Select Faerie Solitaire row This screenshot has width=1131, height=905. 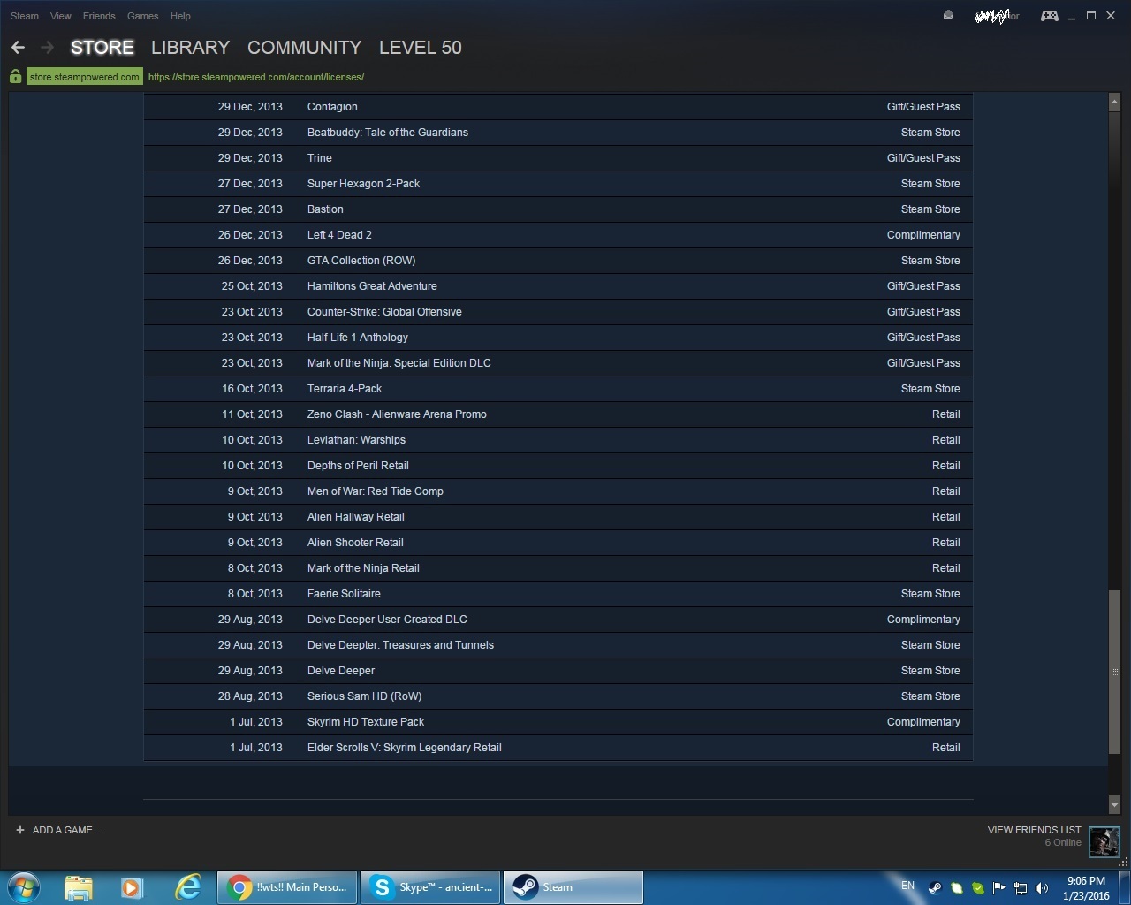(558, 594)
